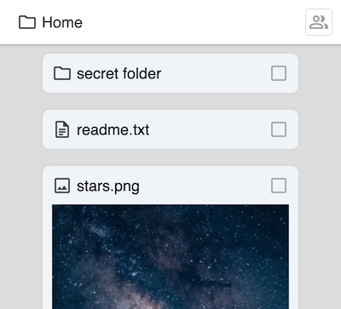This screenshot has width=341, height=309.
Task: Open the secret folder name
Action: (118, 73)
